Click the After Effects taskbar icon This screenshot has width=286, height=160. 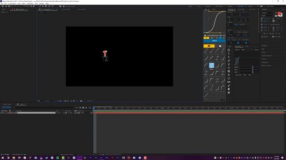[80, 158]
